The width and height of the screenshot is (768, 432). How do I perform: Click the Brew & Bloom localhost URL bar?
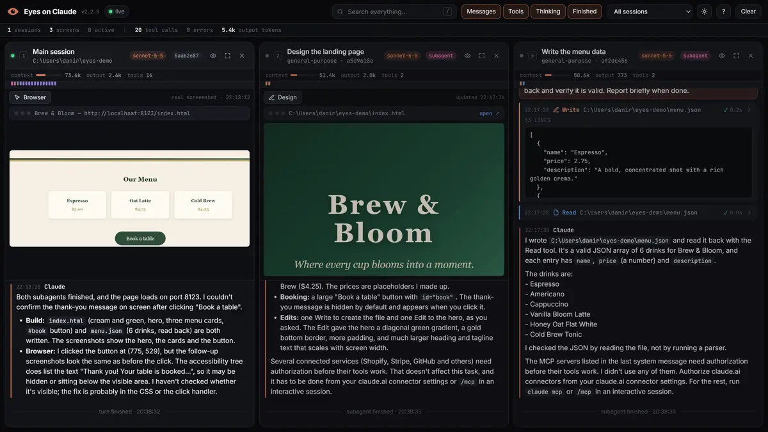[x=129, y=113]
